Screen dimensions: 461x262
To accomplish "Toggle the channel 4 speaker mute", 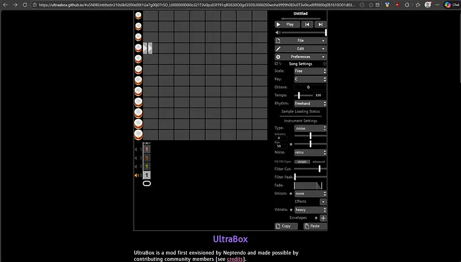I will 137,175.
